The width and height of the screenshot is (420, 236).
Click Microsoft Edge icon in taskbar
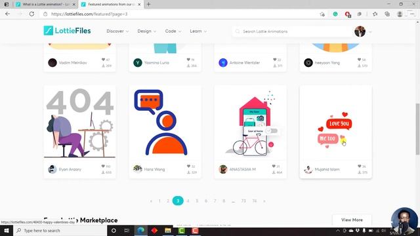point(141,230)
